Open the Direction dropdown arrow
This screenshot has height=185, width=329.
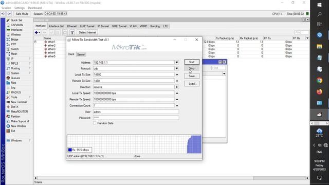(177, 87)
